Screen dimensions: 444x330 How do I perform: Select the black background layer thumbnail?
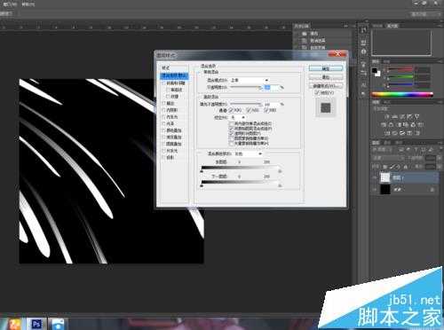385,190
